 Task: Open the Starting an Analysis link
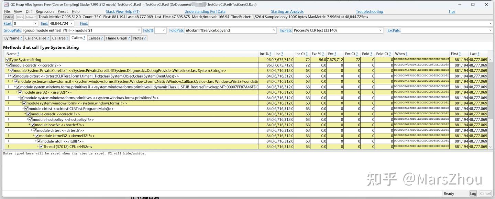287,11
